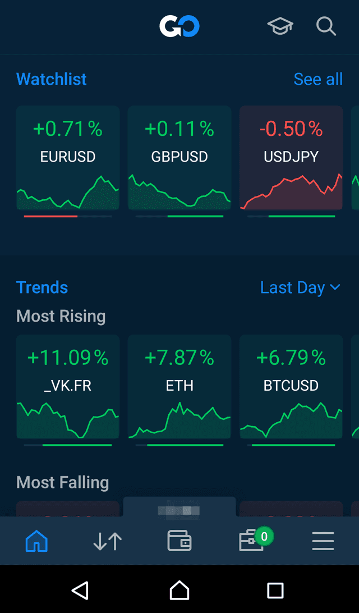Viewport: 359px width, 613px height.
Task: Collapse the Trends period selector
Action: coord(300,287)
